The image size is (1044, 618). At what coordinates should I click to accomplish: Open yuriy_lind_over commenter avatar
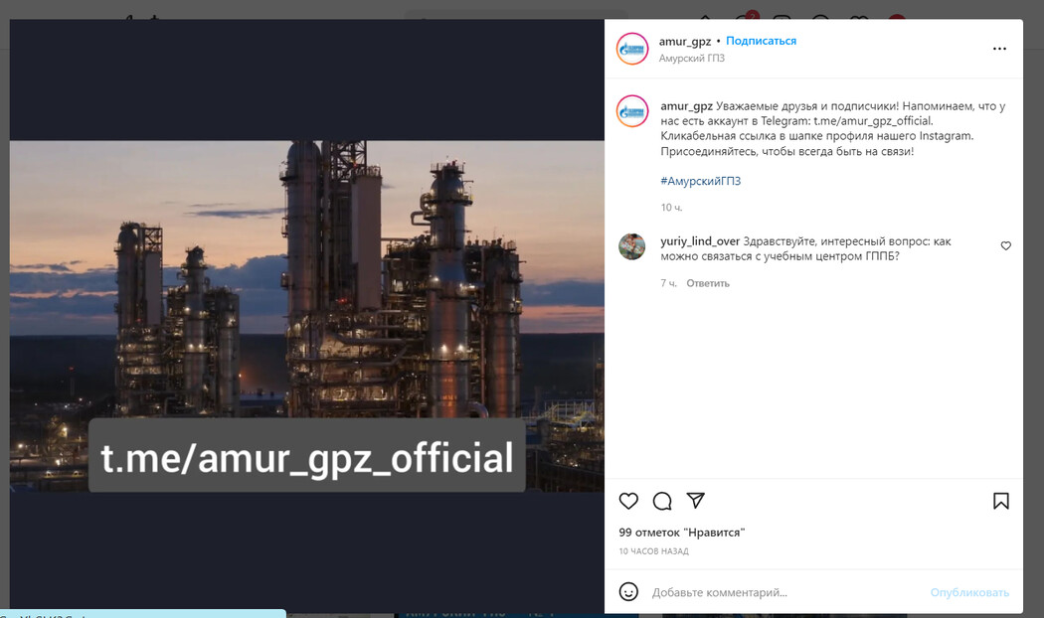pyautogui.click(x=631, y=246)
